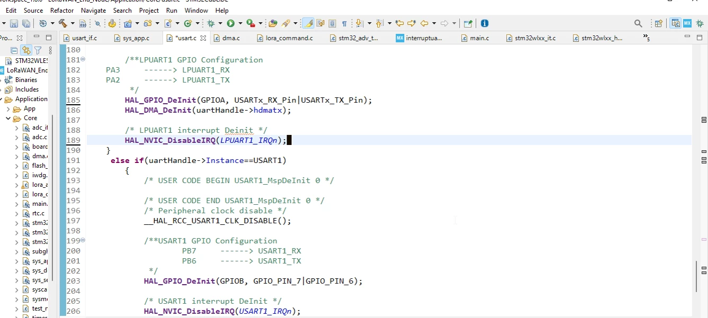The height and width of the screenshot is (318, 708).
Task: Toggle Link with Editor in Project Explorer
Action: click(26, 50)
